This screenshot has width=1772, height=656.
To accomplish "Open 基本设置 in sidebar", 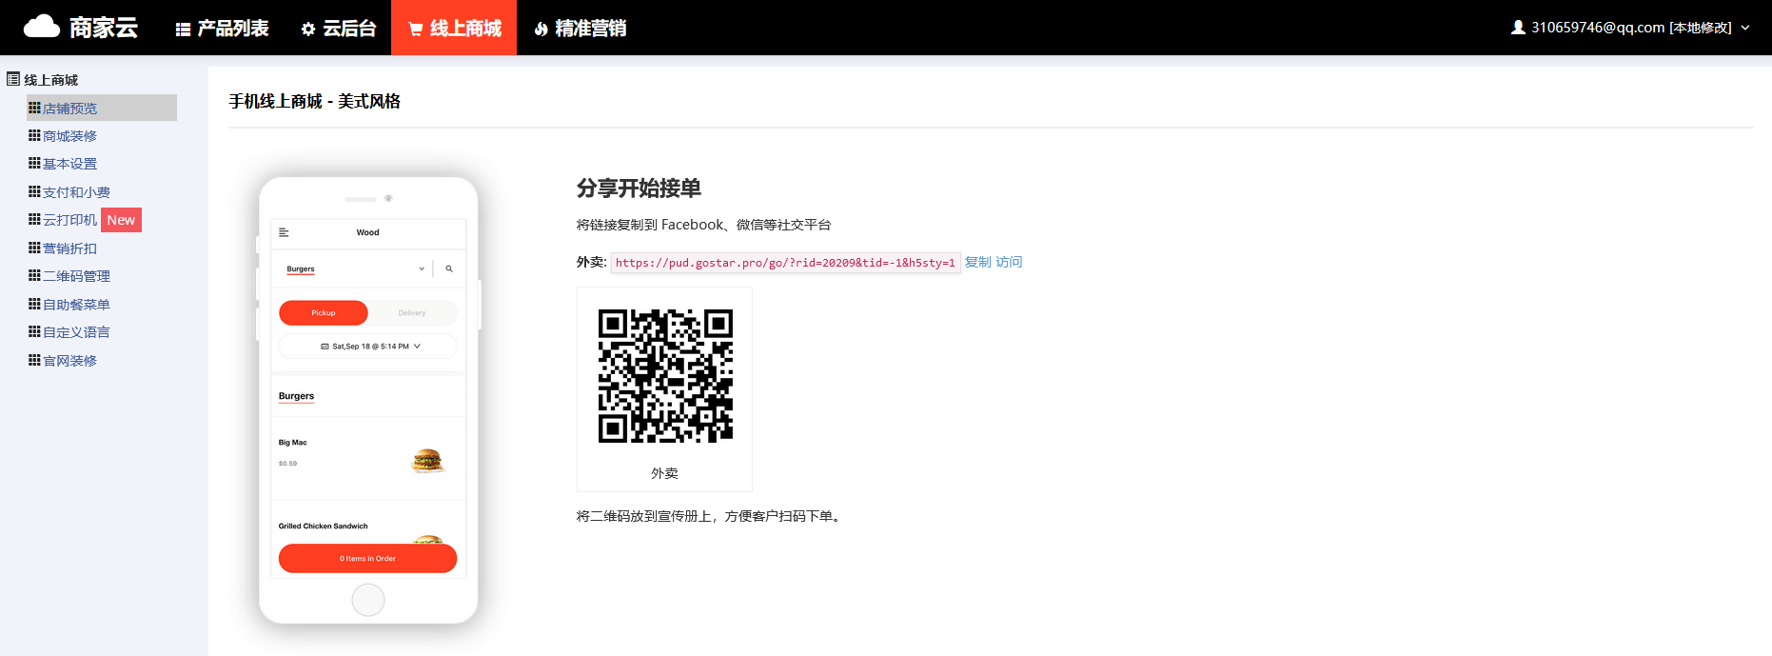I will [x=69, y=164].
